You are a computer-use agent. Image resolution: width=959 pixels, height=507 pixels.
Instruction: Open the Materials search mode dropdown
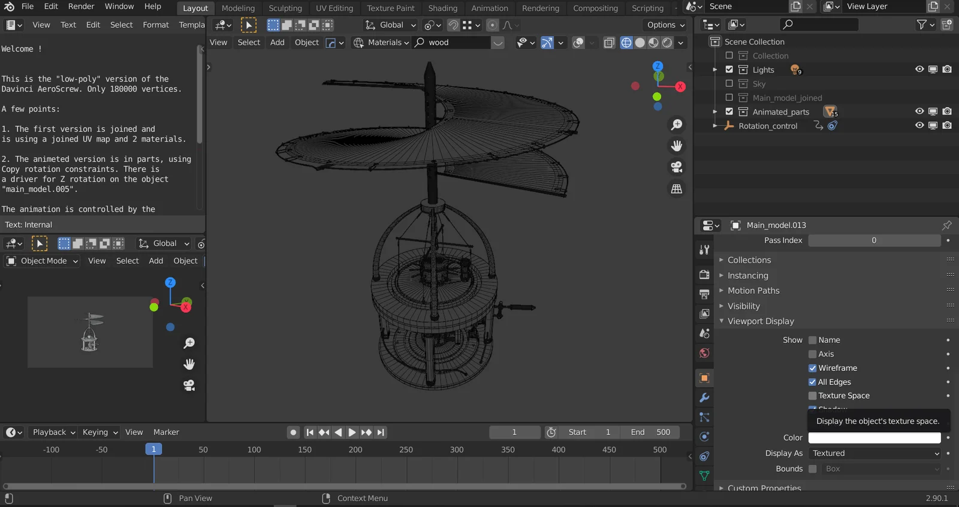click(381, 43)
